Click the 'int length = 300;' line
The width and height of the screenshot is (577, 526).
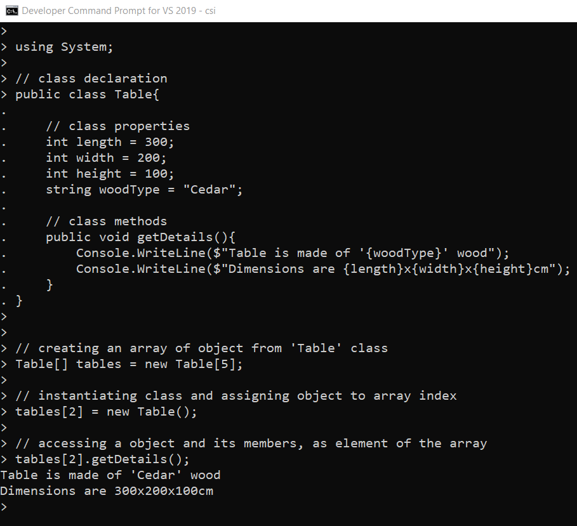pos(109,142)
